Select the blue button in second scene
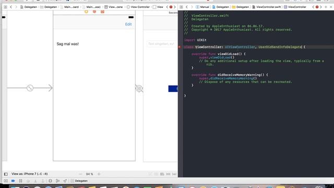This screenshot has height=188, width=334. pos(173,89)
